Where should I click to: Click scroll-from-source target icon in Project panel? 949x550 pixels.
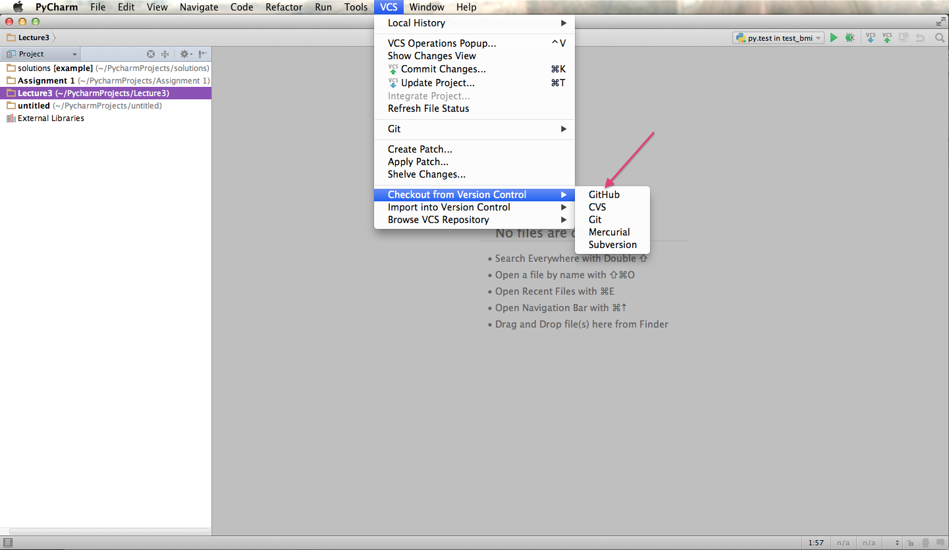pos(151,54)
